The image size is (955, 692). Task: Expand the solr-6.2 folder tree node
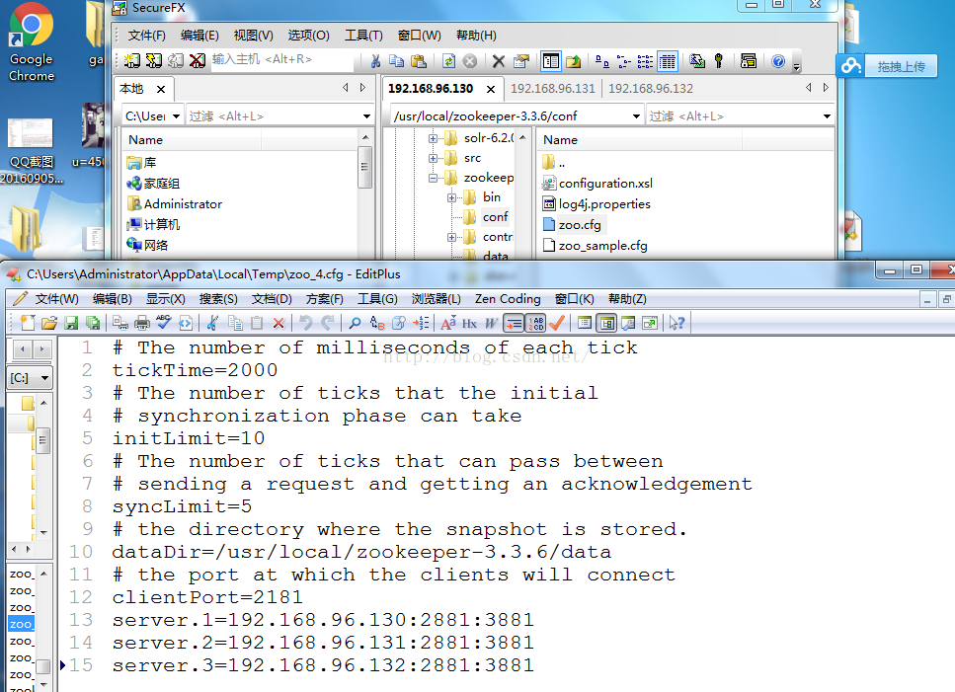click(433, 139)
